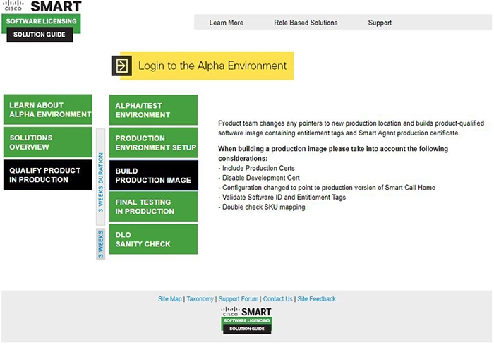
Task: Click the footer Cisco Smart Solution Guide logo
Action: pos(247,320)
